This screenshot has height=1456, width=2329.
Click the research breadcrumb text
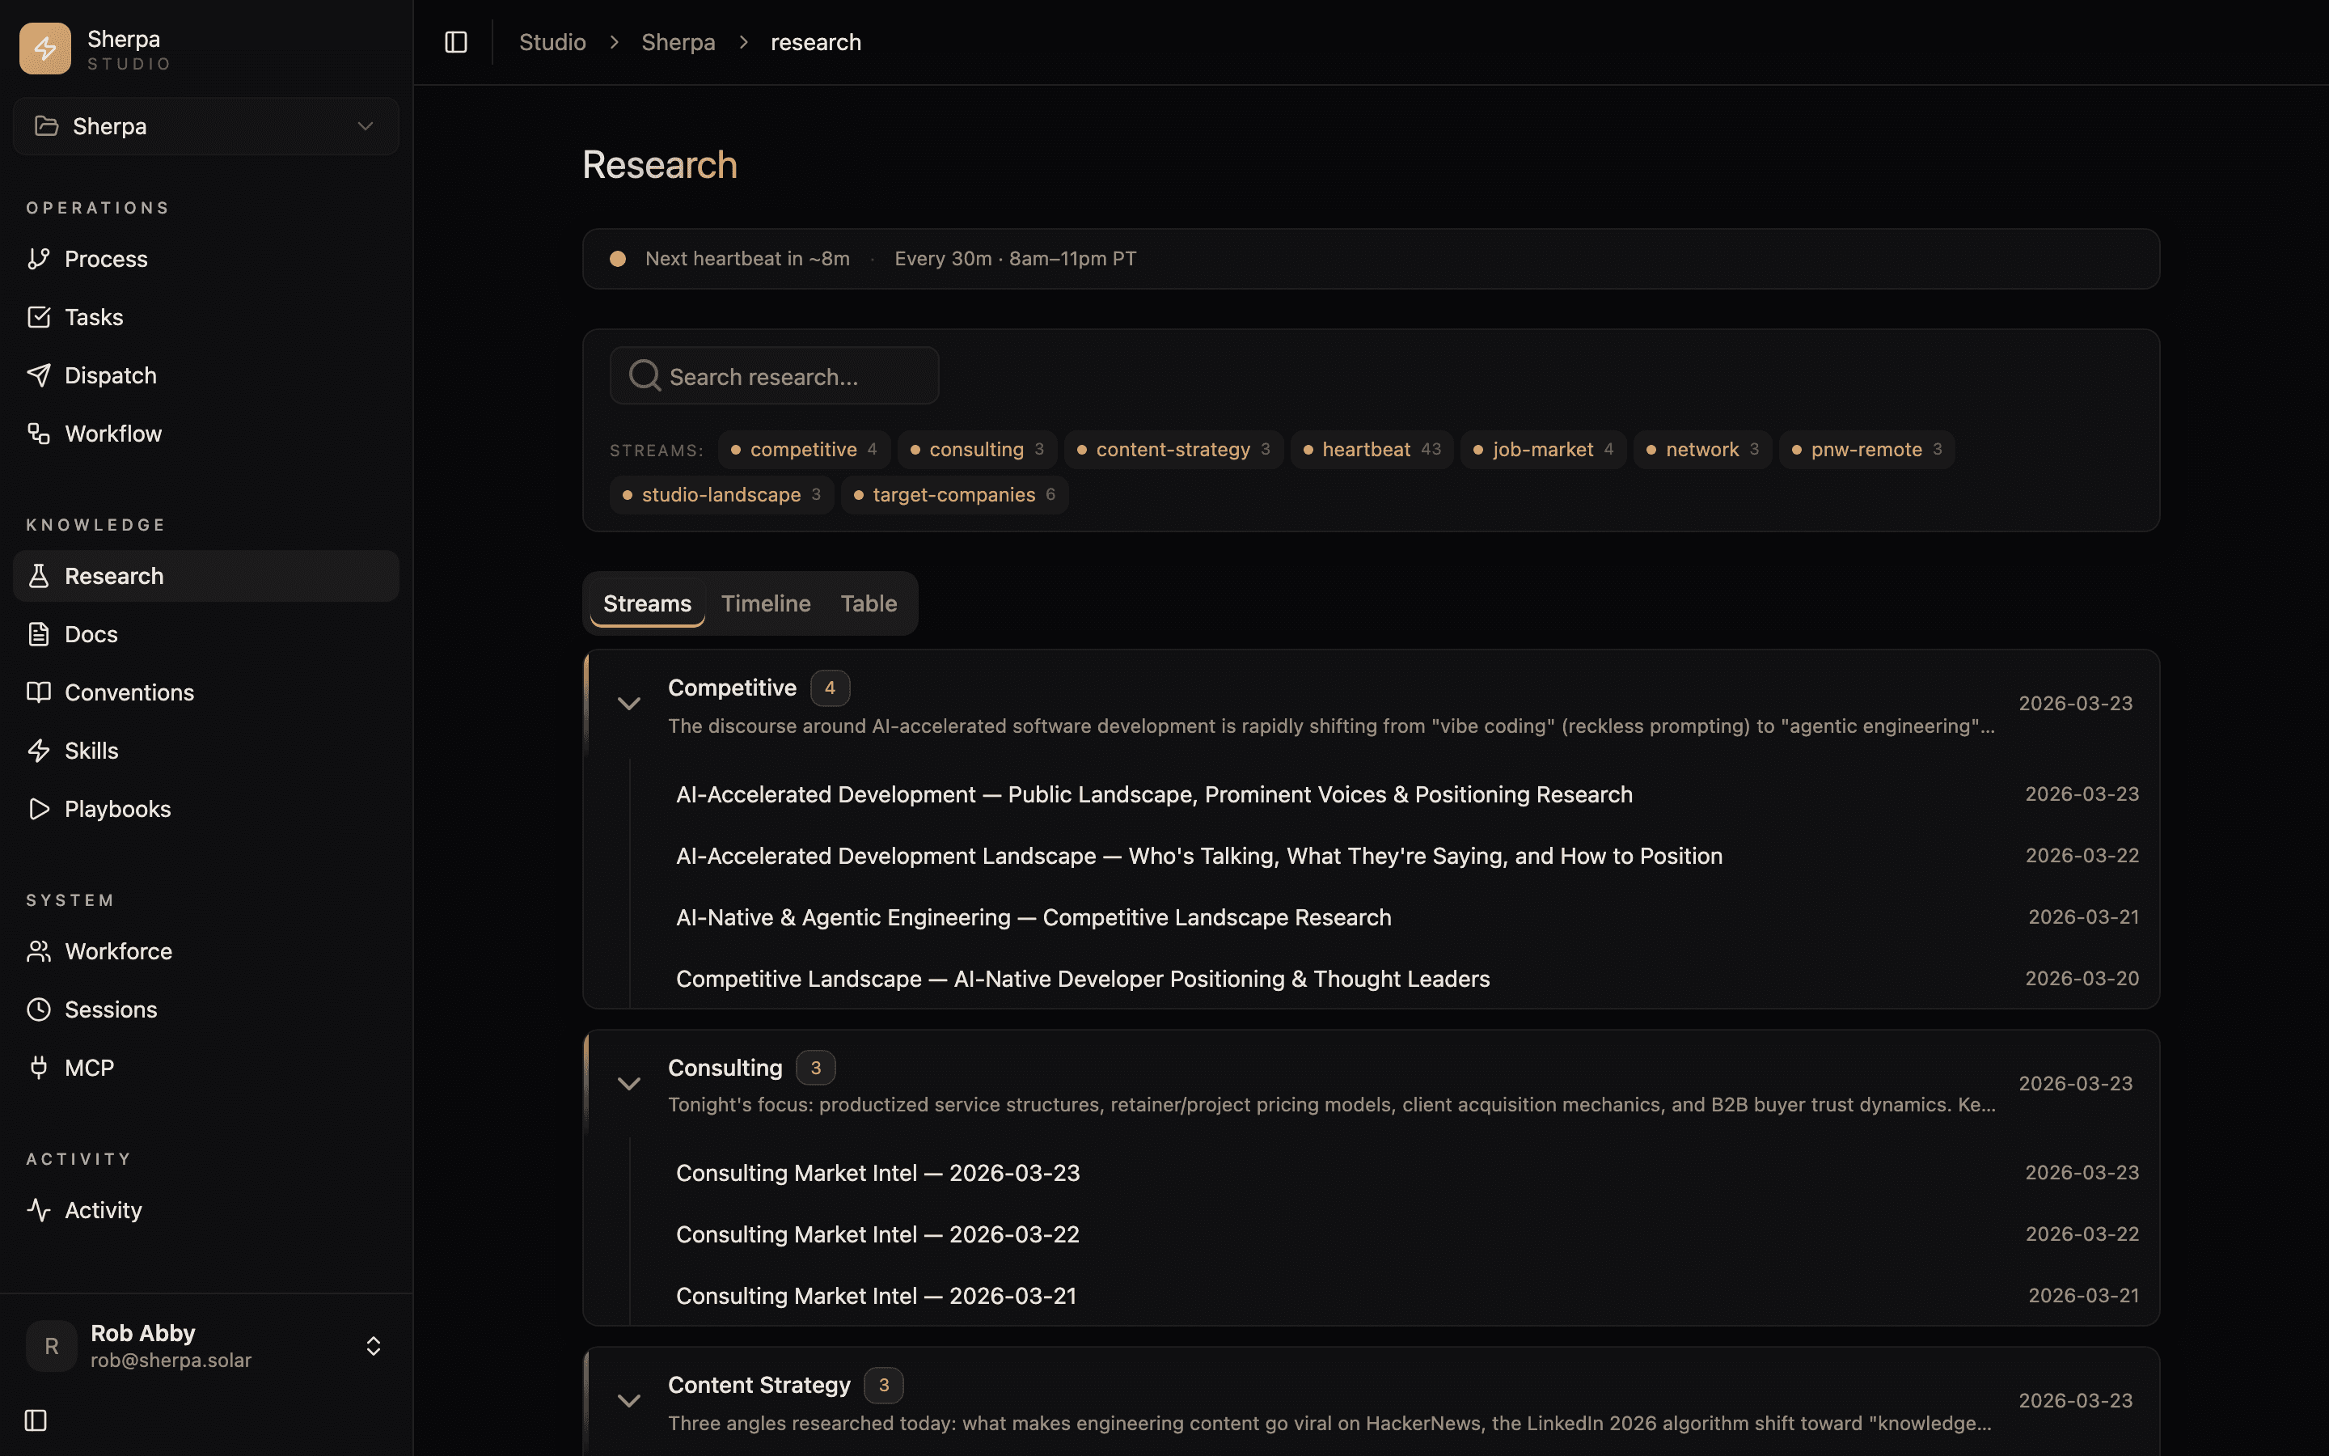tap(816, 42)
